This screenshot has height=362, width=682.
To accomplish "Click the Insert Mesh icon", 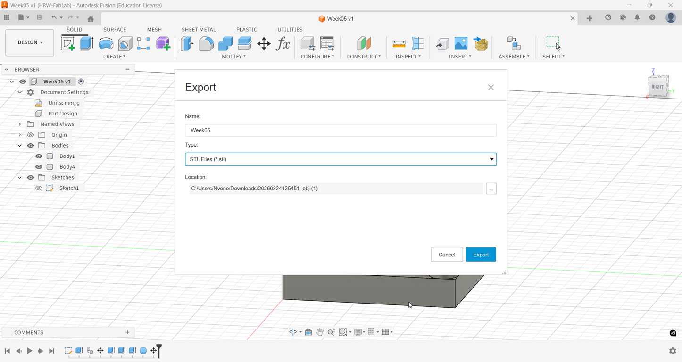I will (480, 44).
